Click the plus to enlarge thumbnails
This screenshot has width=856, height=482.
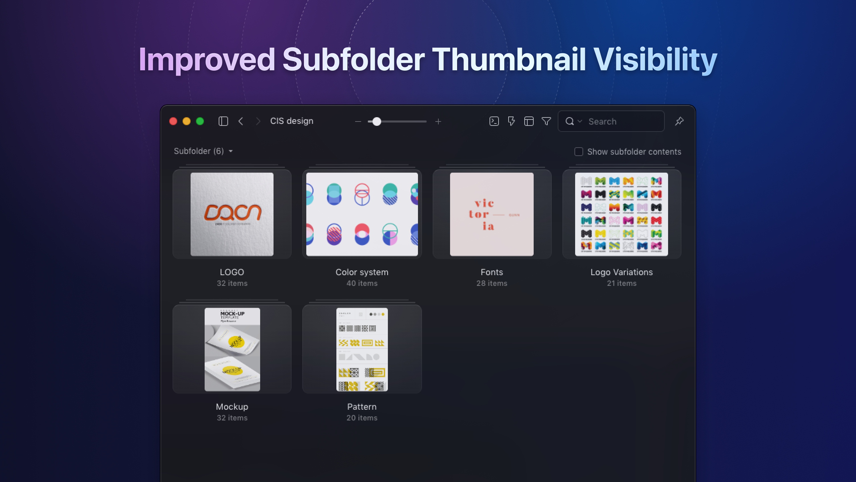tap(438, 121)
